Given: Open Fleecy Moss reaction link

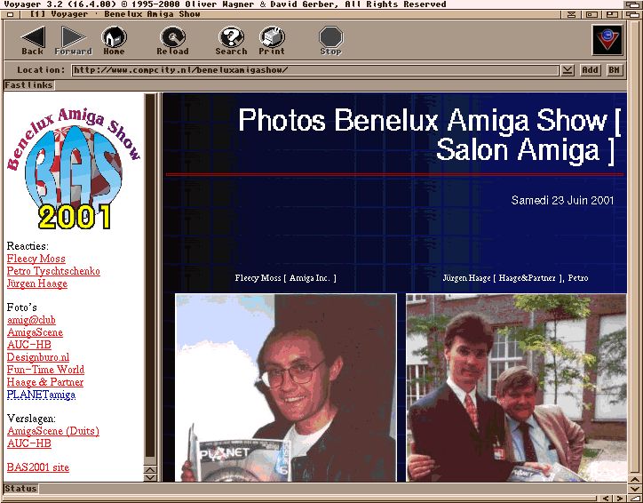Looking at the screenshot, I should pyautogui.click(x=36, y=259).
